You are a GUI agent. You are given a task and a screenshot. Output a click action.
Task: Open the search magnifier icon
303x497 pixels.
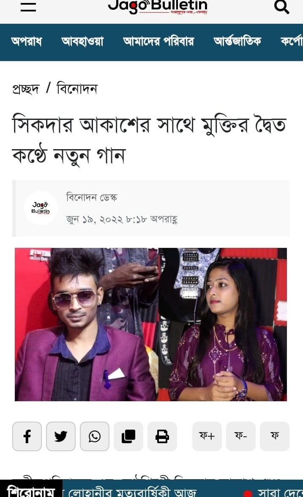click(281, 6)
